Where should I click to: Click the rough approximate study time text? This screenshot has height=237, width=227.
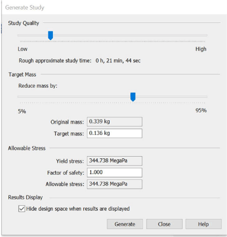(x=80, y=61)
